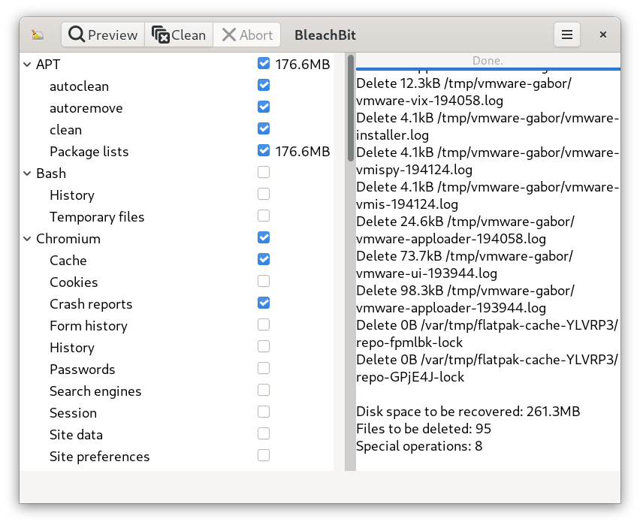Enable Search engines checkbox
This screenshot has width=640, height=525.
(264, 390)
